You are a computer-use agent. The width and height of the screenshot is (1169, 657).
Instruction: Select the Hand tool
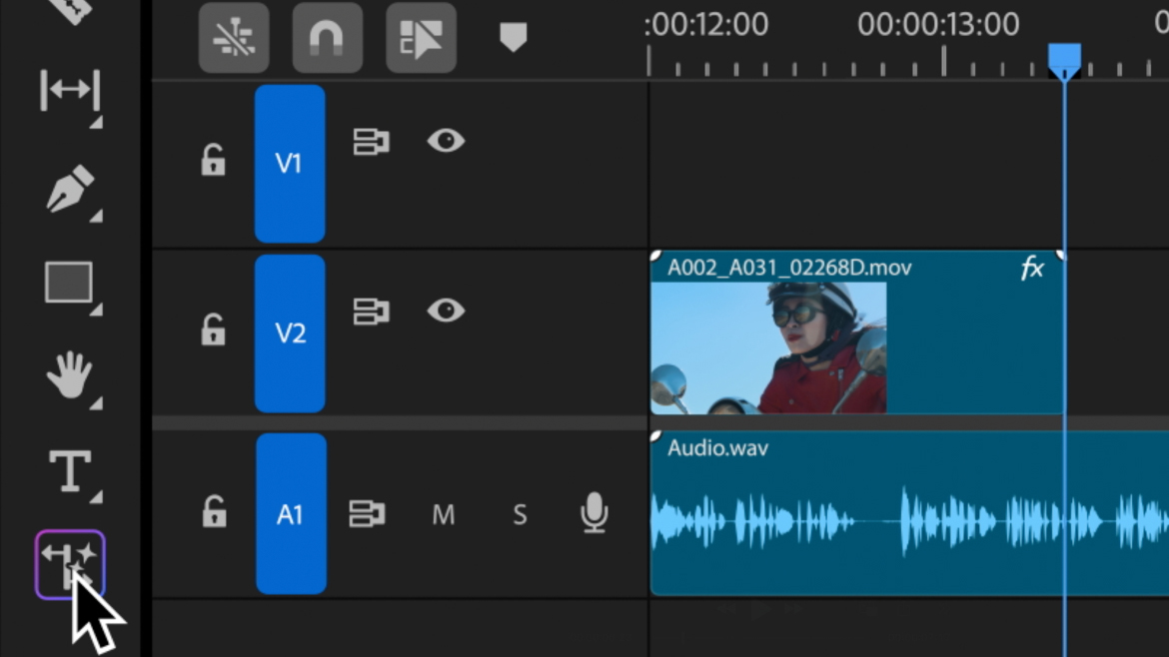pos(70,377)
